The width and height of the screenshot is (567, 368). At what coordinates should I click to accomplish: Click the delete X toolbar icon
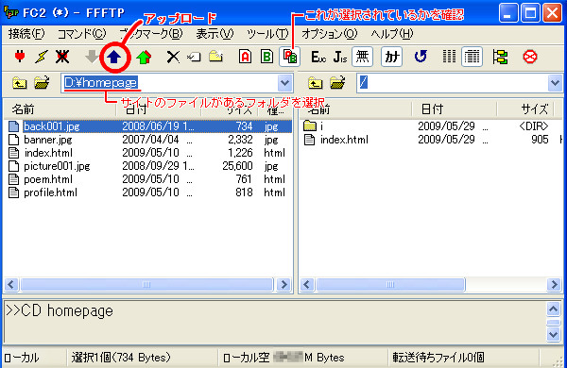point(173,57)
